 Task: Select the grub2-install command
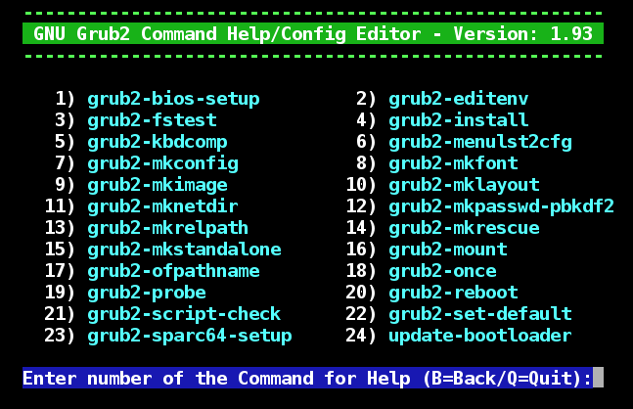[x=459, y=120]
